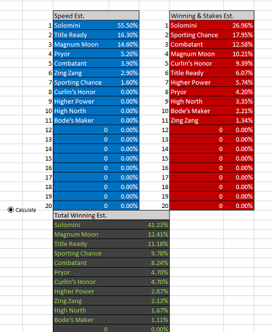Image resolution: width=272 pixels, height=332 pixels.
Task: Select the Calculate radio button
Action: (11, 210)
